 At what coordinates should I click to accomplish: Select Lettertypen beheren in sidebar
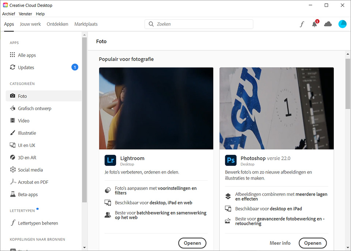pyautogui.click(x=44, y=223)
